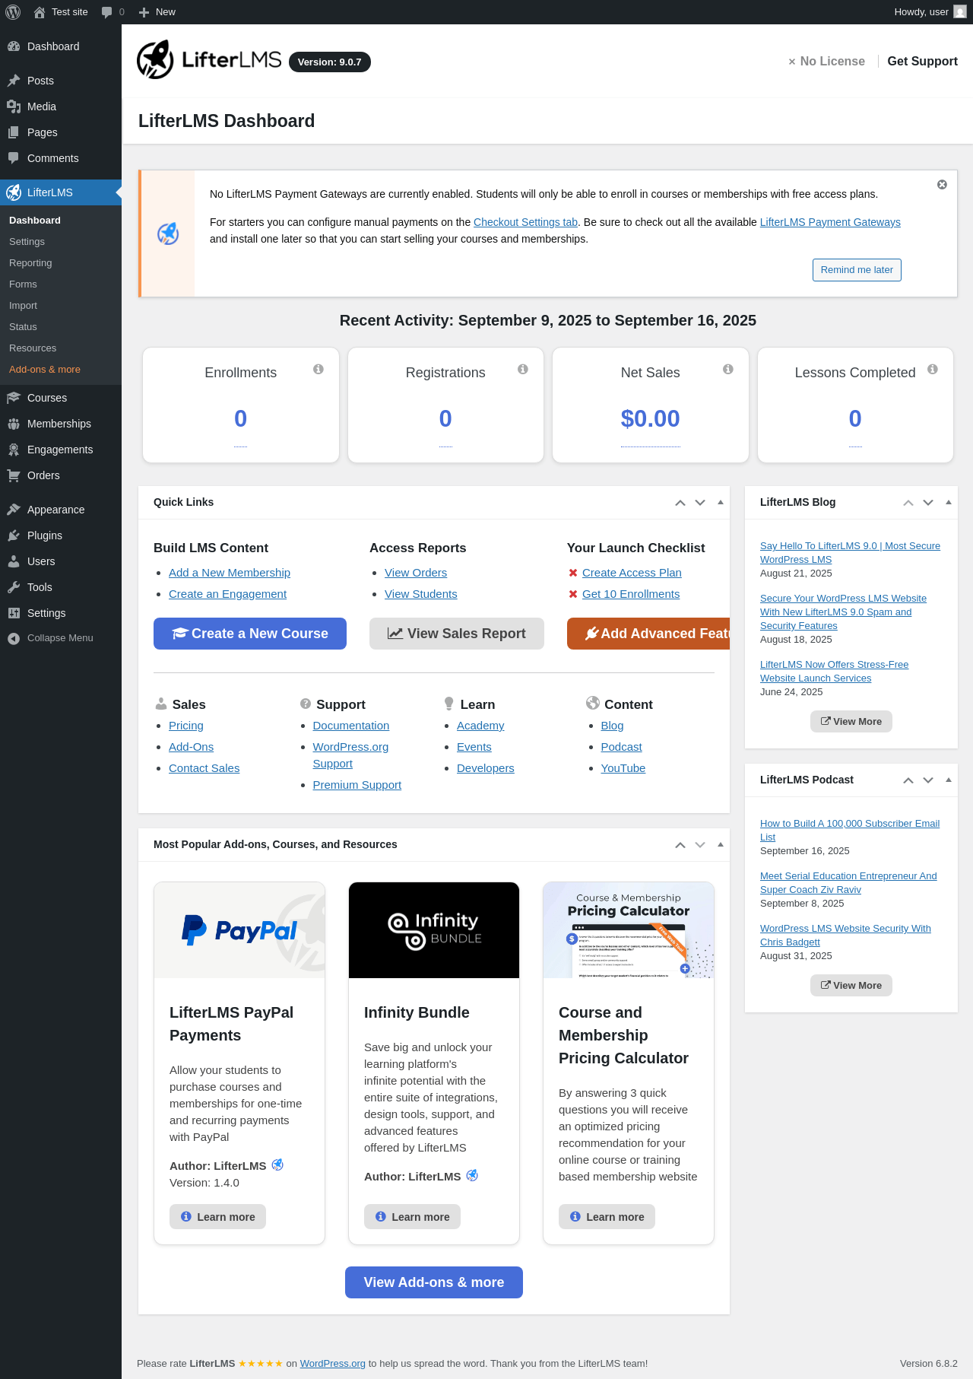973x1379 pixels.
Task: Click Learn more for PayPal Payments
Action: tap(217, 1217)
